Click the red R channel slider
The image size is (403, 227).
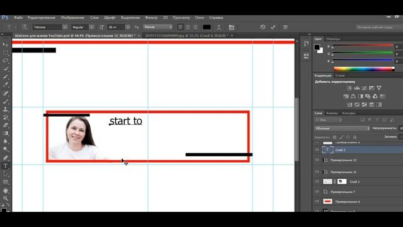[363, 45]
